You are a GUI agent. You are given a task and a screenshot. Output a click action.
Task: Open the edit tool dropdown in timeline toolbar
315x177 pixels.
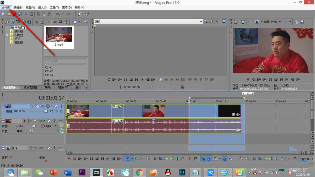tap(132, 159)
